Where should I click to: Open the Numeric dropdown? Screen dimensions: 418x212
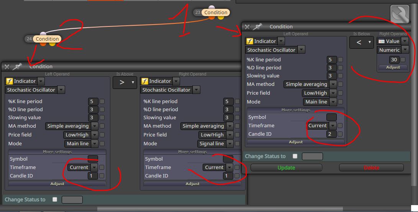[405, 50]
